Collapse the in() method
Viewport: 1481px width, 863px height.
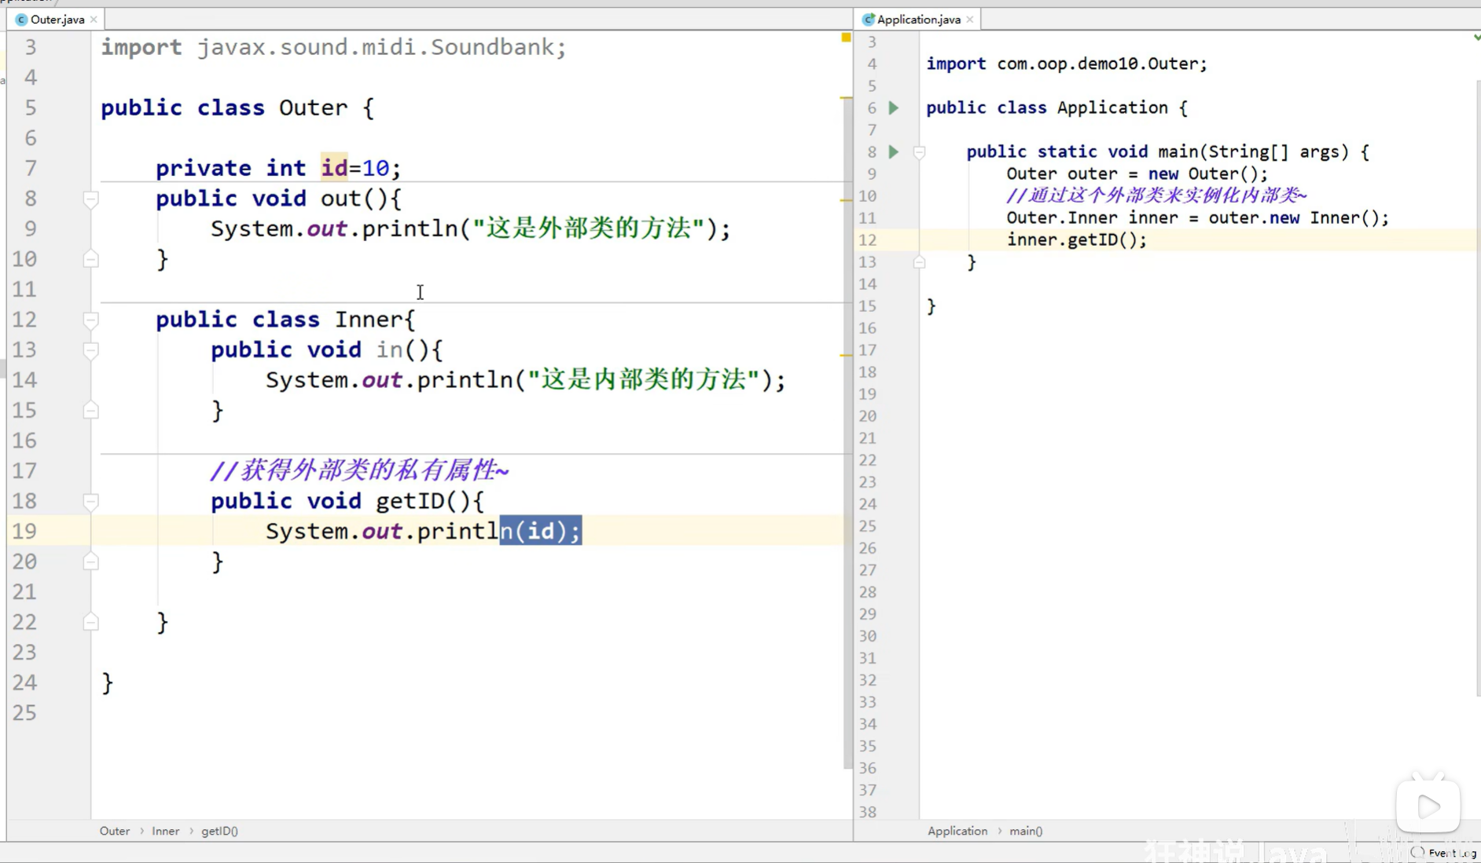coord(90,350)
